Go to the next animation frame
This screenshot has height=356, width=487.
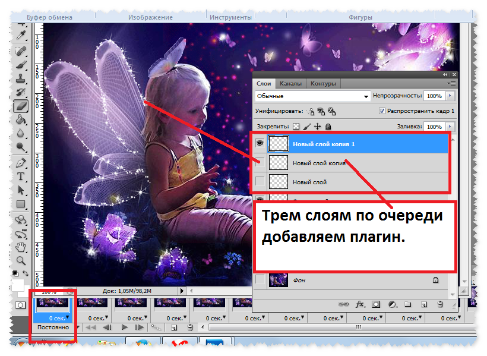(x=140, y=327)
